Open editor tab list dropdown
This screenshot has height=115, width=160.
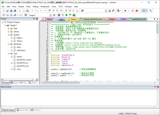coord(155,19)
